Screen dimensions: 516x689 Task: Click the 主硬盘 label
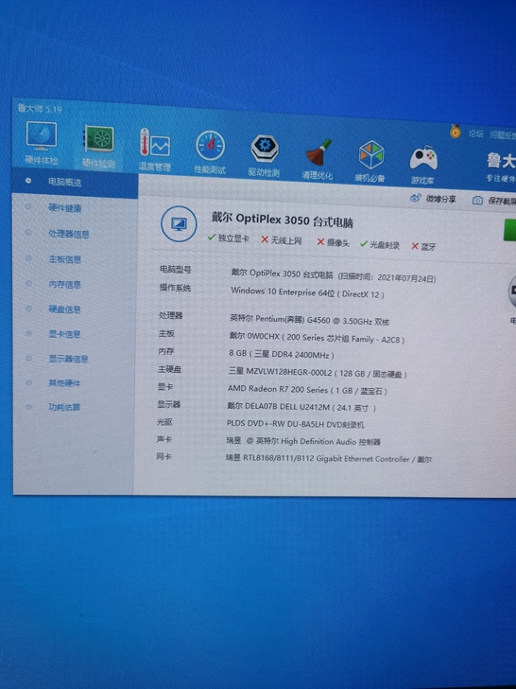pyautogui.click(x=169, y=369)
